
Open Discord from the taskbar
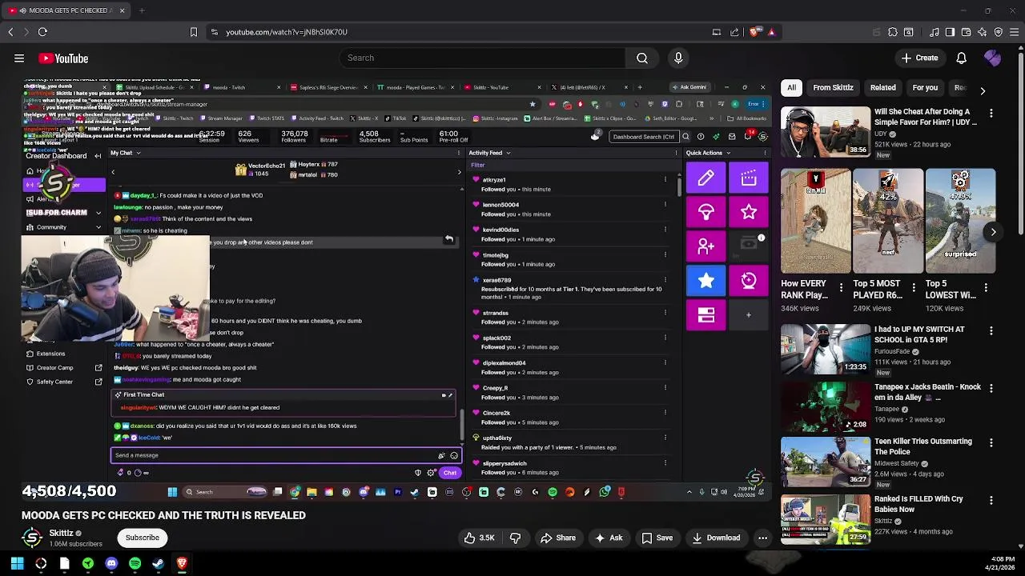111,563
